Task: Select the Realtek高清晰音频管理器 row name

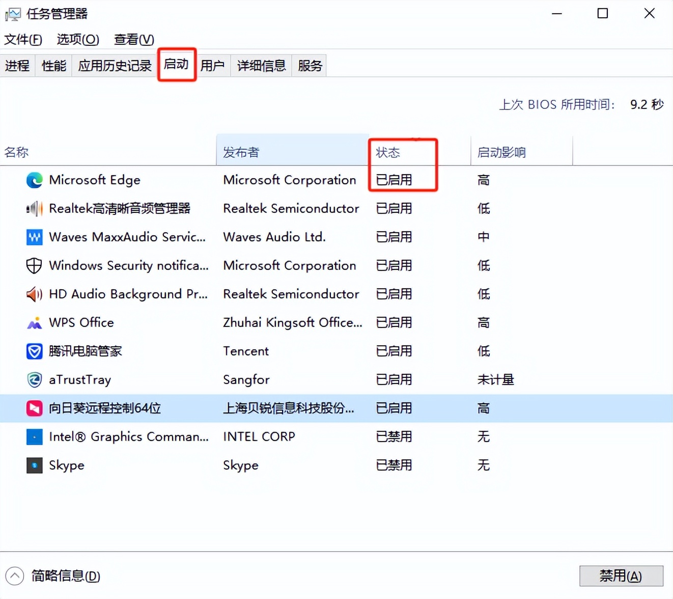Action: tap(120, 208)
